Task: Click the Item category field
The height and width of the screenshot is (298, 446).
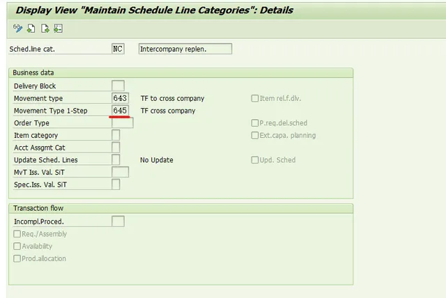Action: [x=116, y=135]
